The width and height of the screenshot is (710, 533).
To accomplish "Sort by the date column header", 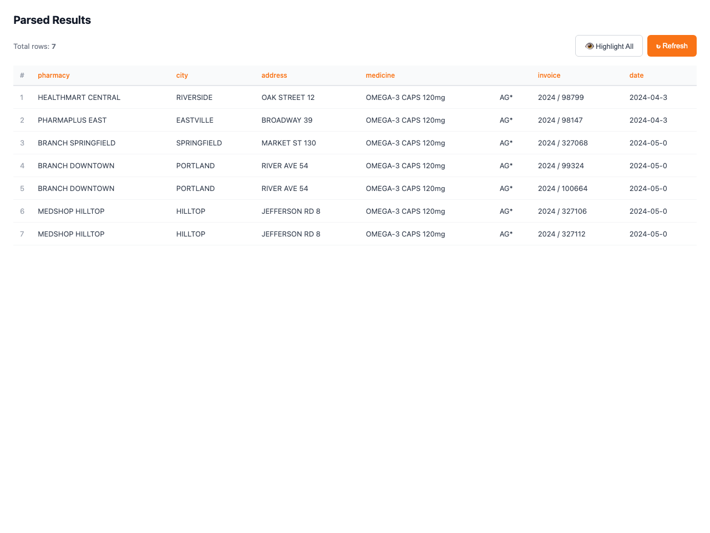I will 637,75.
